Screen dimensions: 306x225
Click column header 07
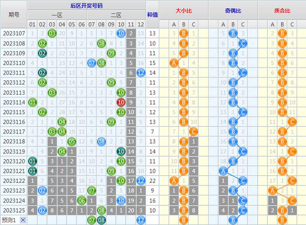coord(92,24)
